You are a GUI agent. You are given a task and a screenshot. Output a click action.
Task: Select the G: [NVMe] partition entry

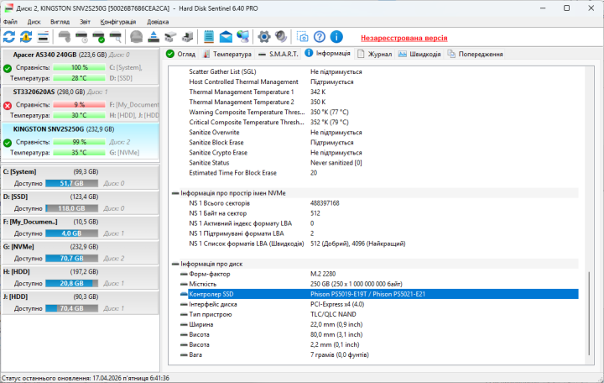81,253
